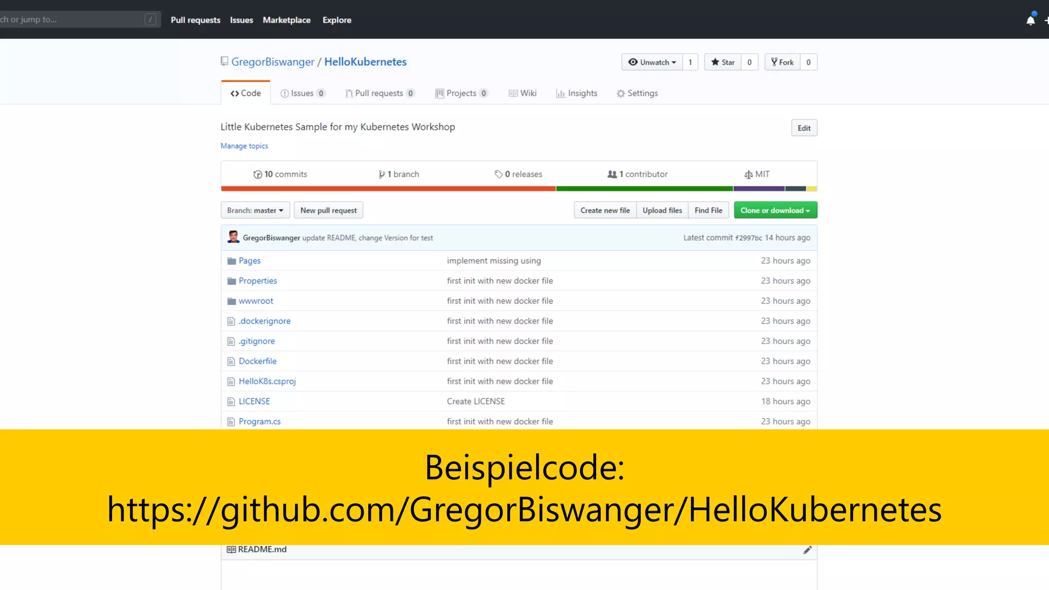Click the Find File button

708,210
